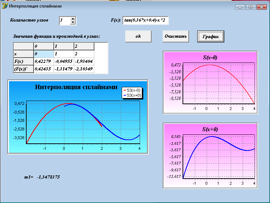
Task: Select the x row cell with value 2
Action: [x=84, y=54]
